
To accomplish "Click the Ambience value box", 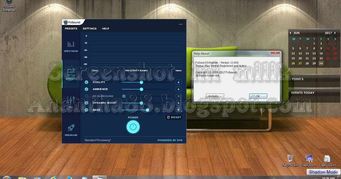I will [x=178, y=89].
